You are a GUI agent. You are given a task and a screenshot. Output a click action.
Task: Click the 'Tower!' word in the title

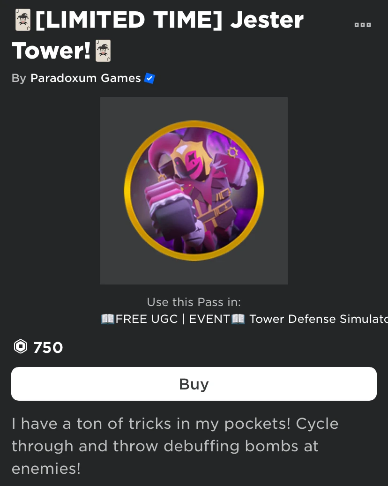pos(52,51)
